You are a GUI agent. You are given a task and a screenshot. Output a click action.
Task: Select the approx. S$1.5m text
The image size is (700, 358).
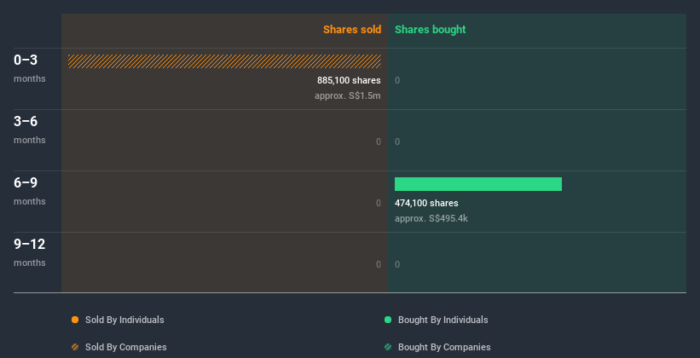click(348, 95)
